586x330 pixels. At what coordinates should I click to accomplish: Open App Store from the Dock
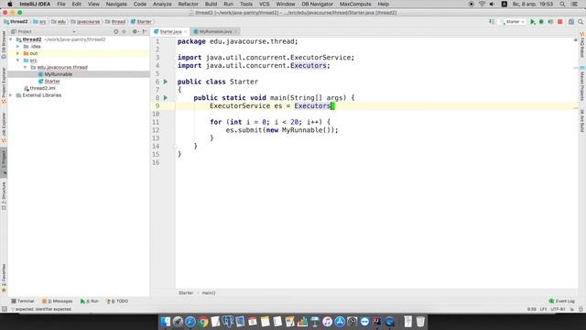[x=340, y=322]
